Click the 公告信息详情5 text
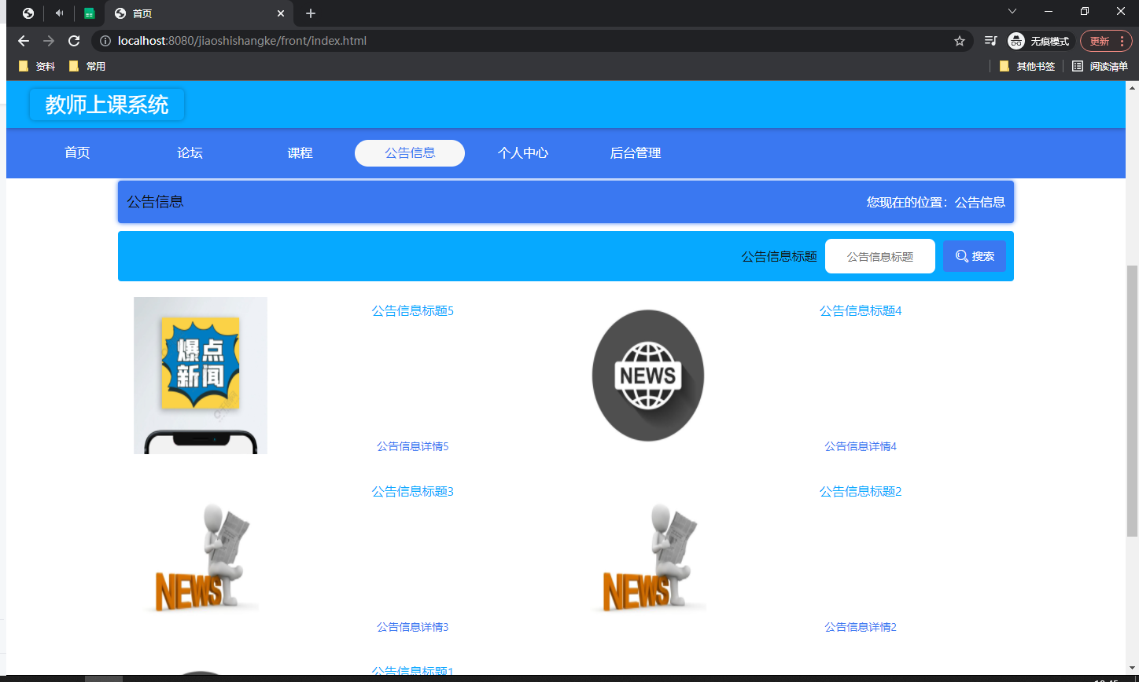 tap(413, 446)
